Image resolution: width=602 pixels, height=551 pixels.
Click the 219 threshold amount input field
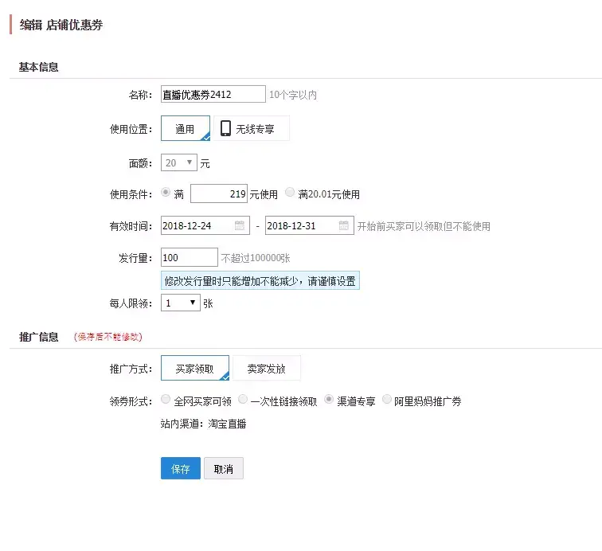[x=219, y=193]
